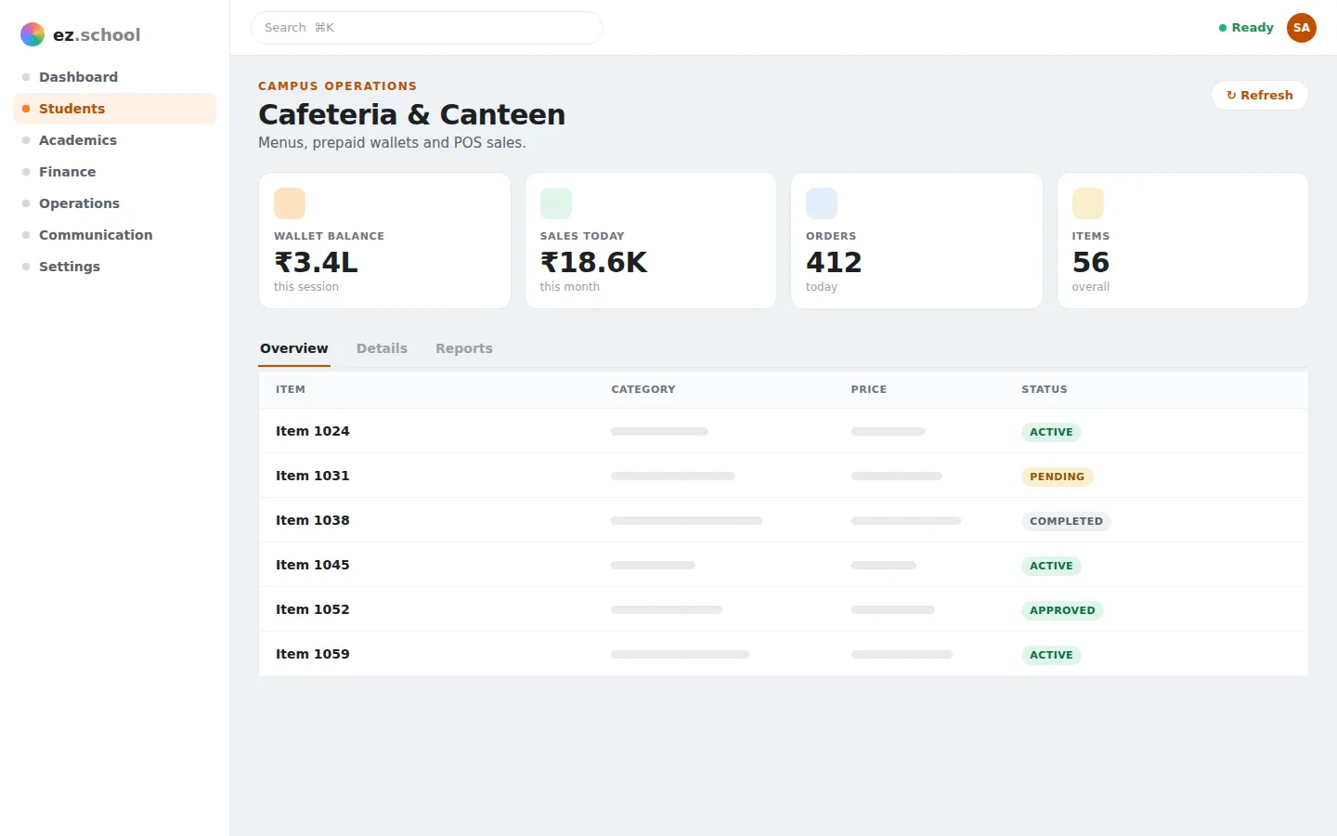
Task: Open Communication in the sidebar
Action: 115,235
